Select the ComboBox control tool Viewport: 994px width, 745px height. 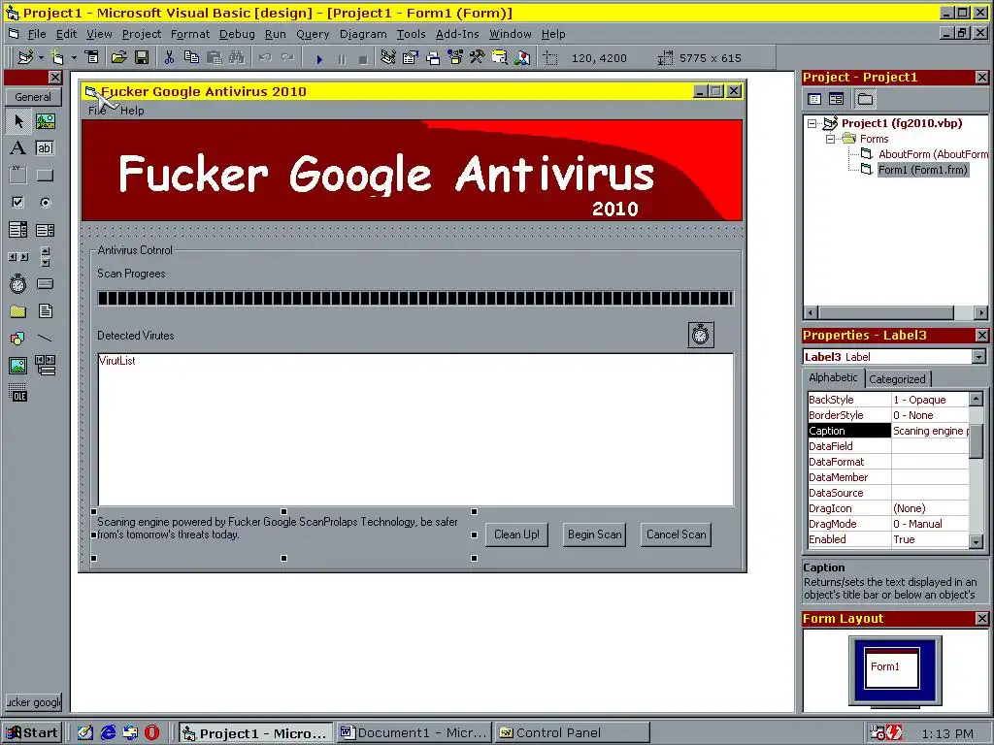pos(18,229)
